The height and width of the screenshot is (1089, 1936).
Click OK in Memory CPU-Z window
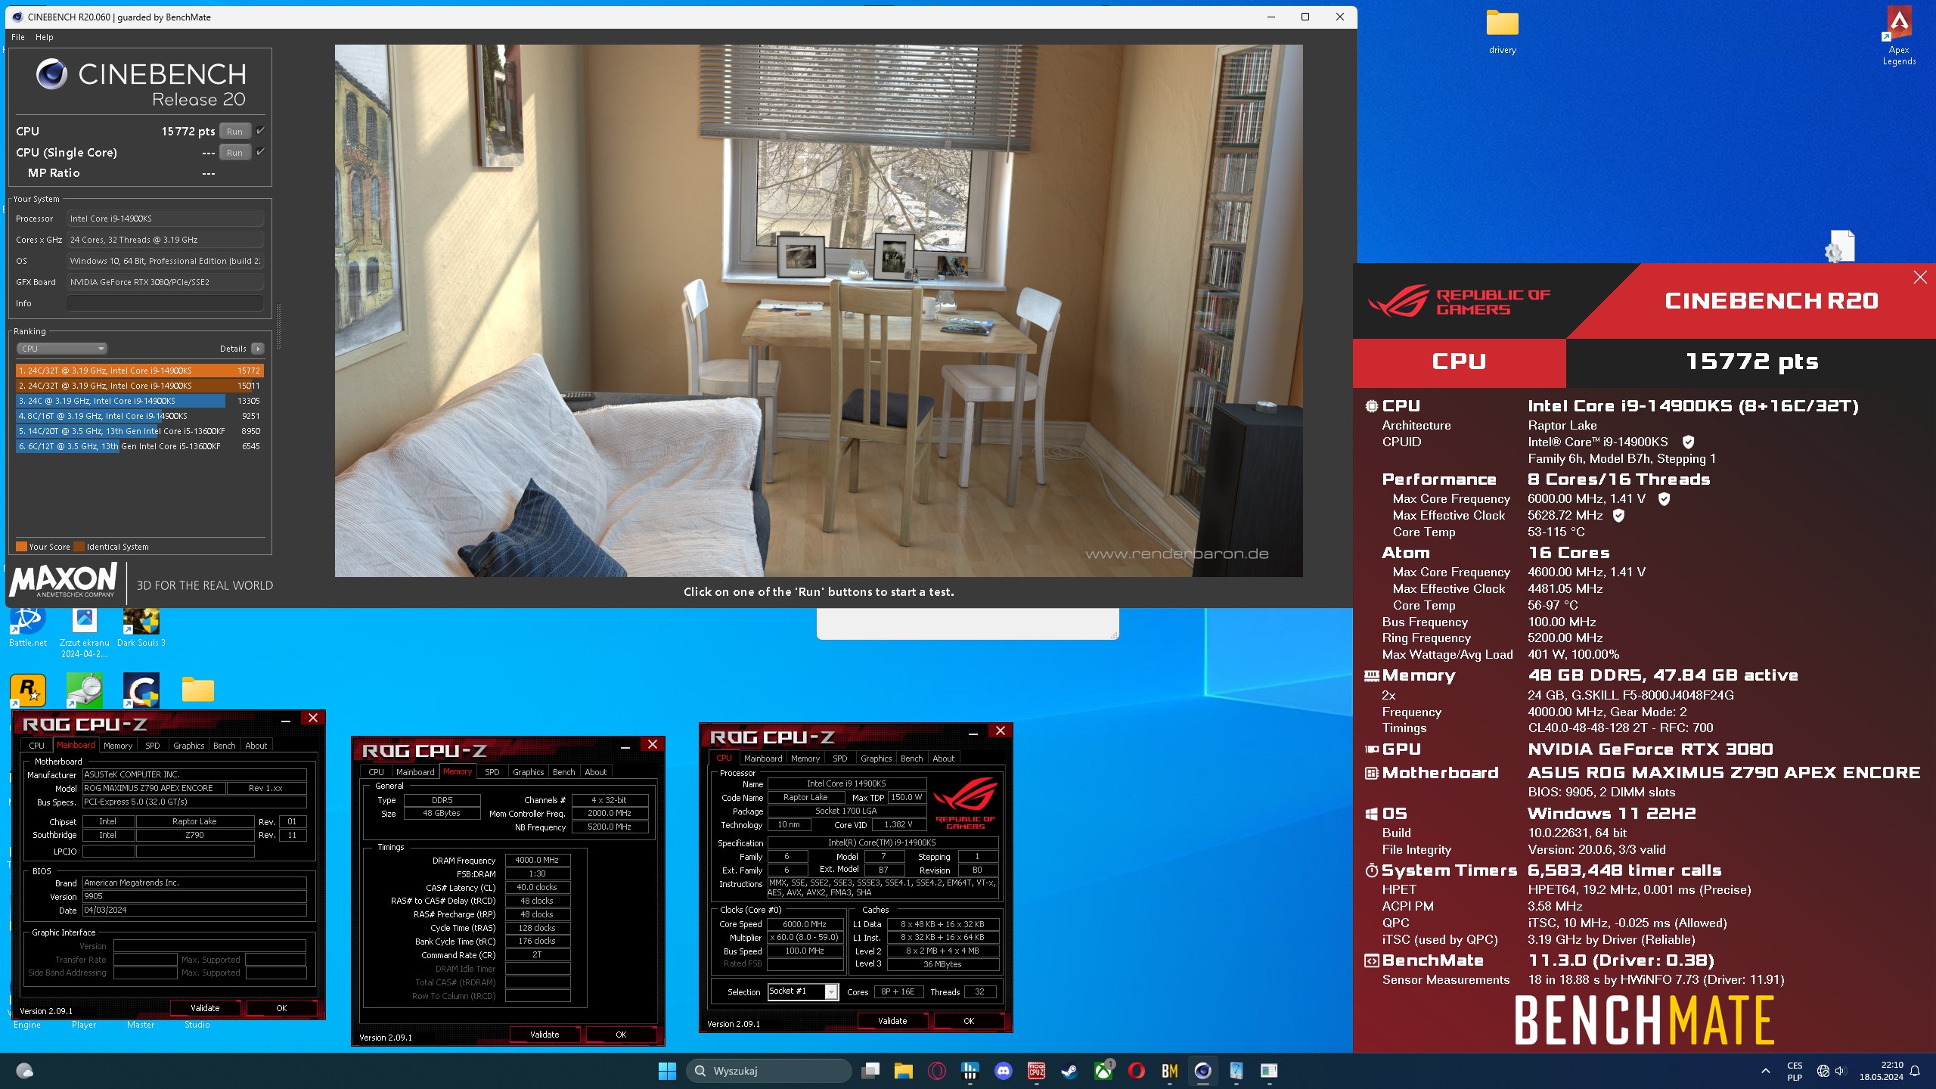point(621,1035)
